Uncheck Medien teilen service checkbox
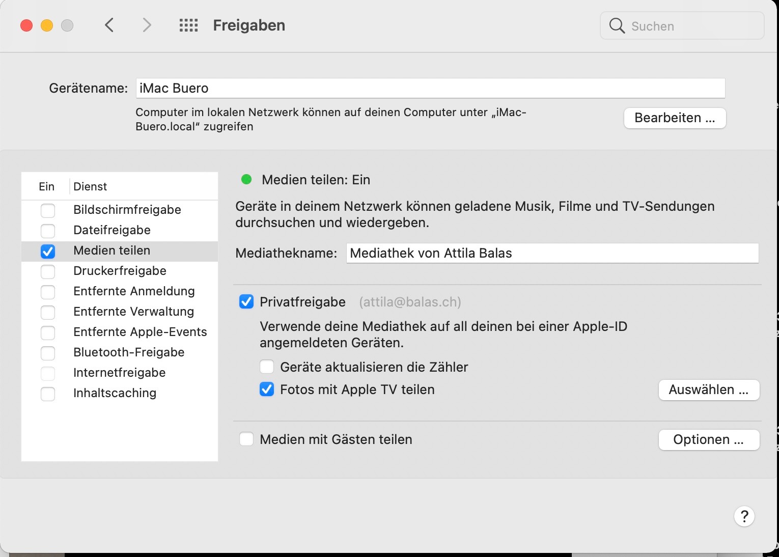Viewport: 779px width, 557px height. click(48, 251)
